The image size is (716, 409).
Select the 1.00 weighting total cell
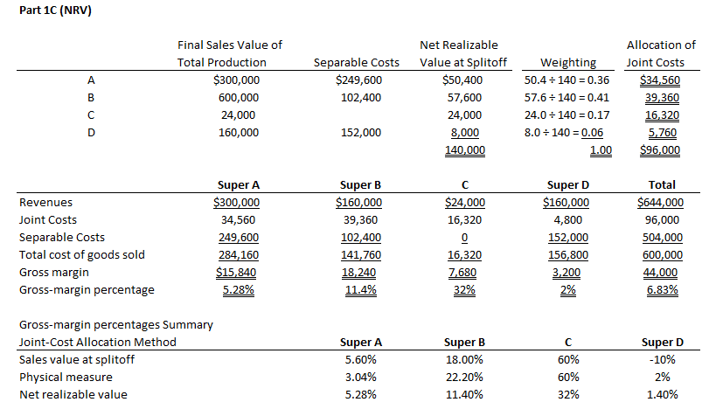601,149
